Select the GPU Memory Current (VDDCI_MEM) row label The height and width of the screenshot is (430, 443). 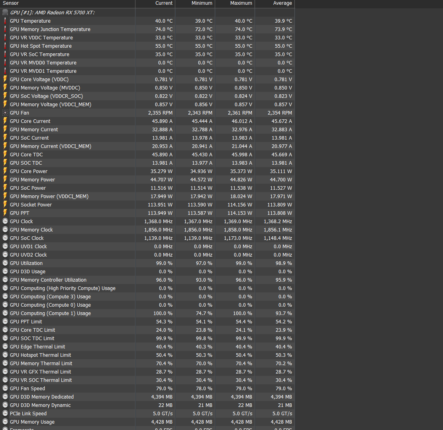pos(51,146)
